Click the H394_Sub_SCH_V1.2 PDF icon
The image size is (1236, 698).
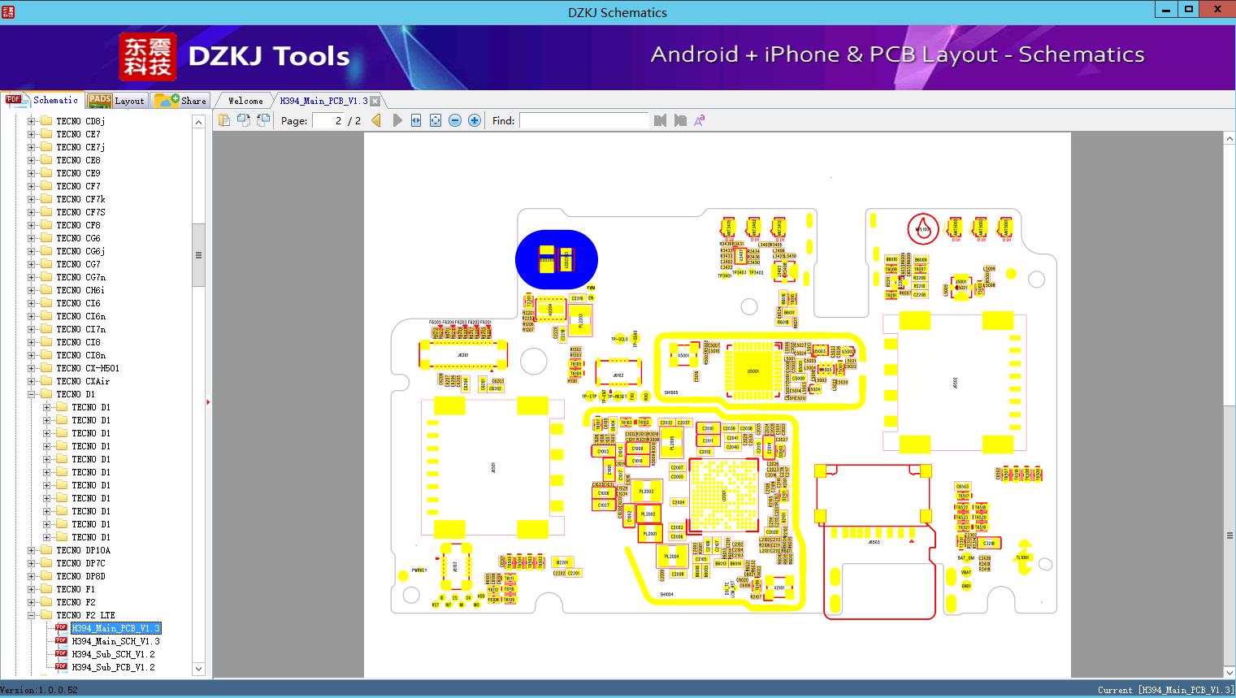click(x=61, y=654)
